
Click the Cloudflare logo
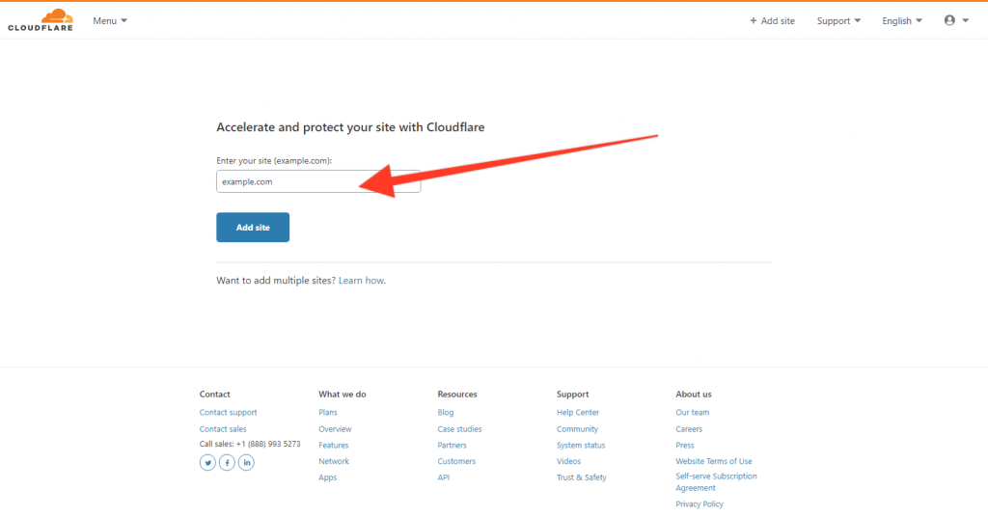point(41,20)
